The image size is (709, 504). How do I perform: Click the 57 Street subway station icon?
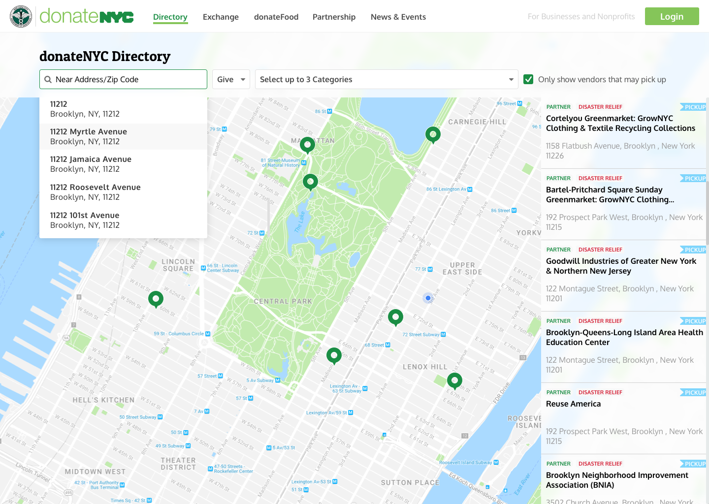(x=220, y=376)
